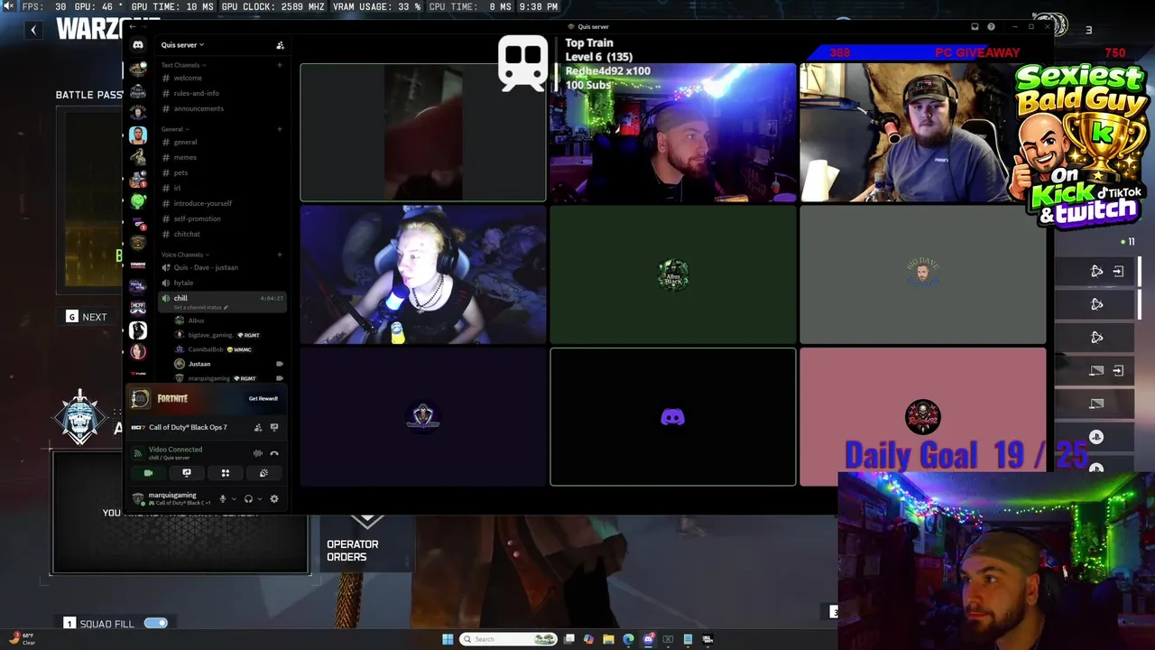The height and width of the screenshot is (650, 1155).
Task: Create a new voice channel with the plus icon
Action: pos(279,255)
